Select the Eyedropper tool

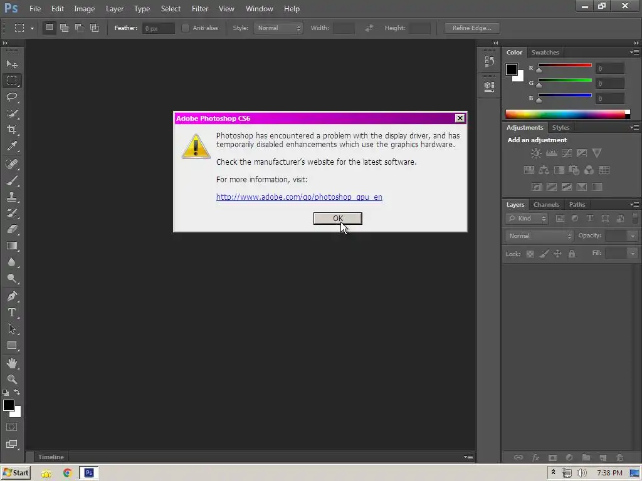12,146
